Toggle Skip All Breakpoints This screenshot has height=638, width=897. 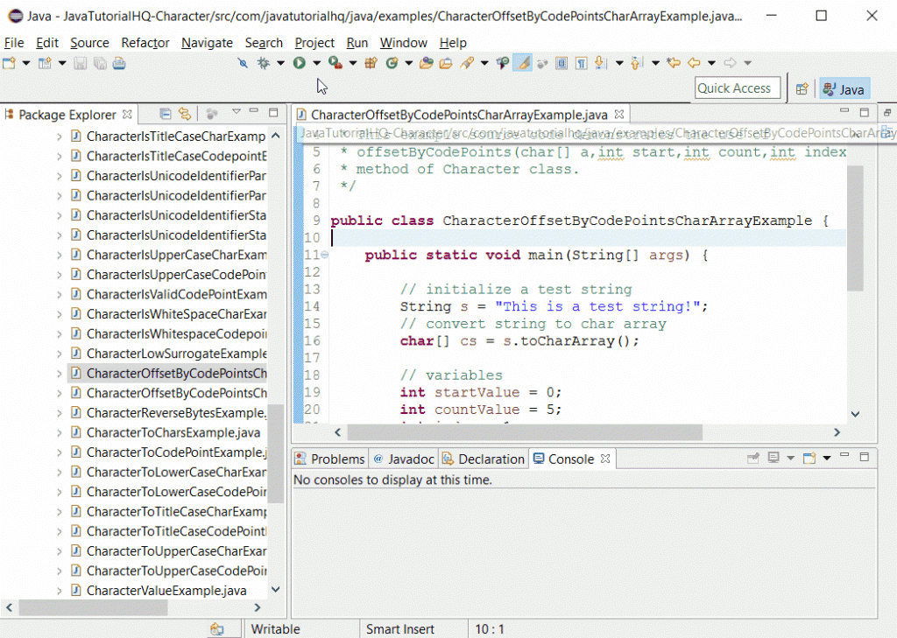243,63
